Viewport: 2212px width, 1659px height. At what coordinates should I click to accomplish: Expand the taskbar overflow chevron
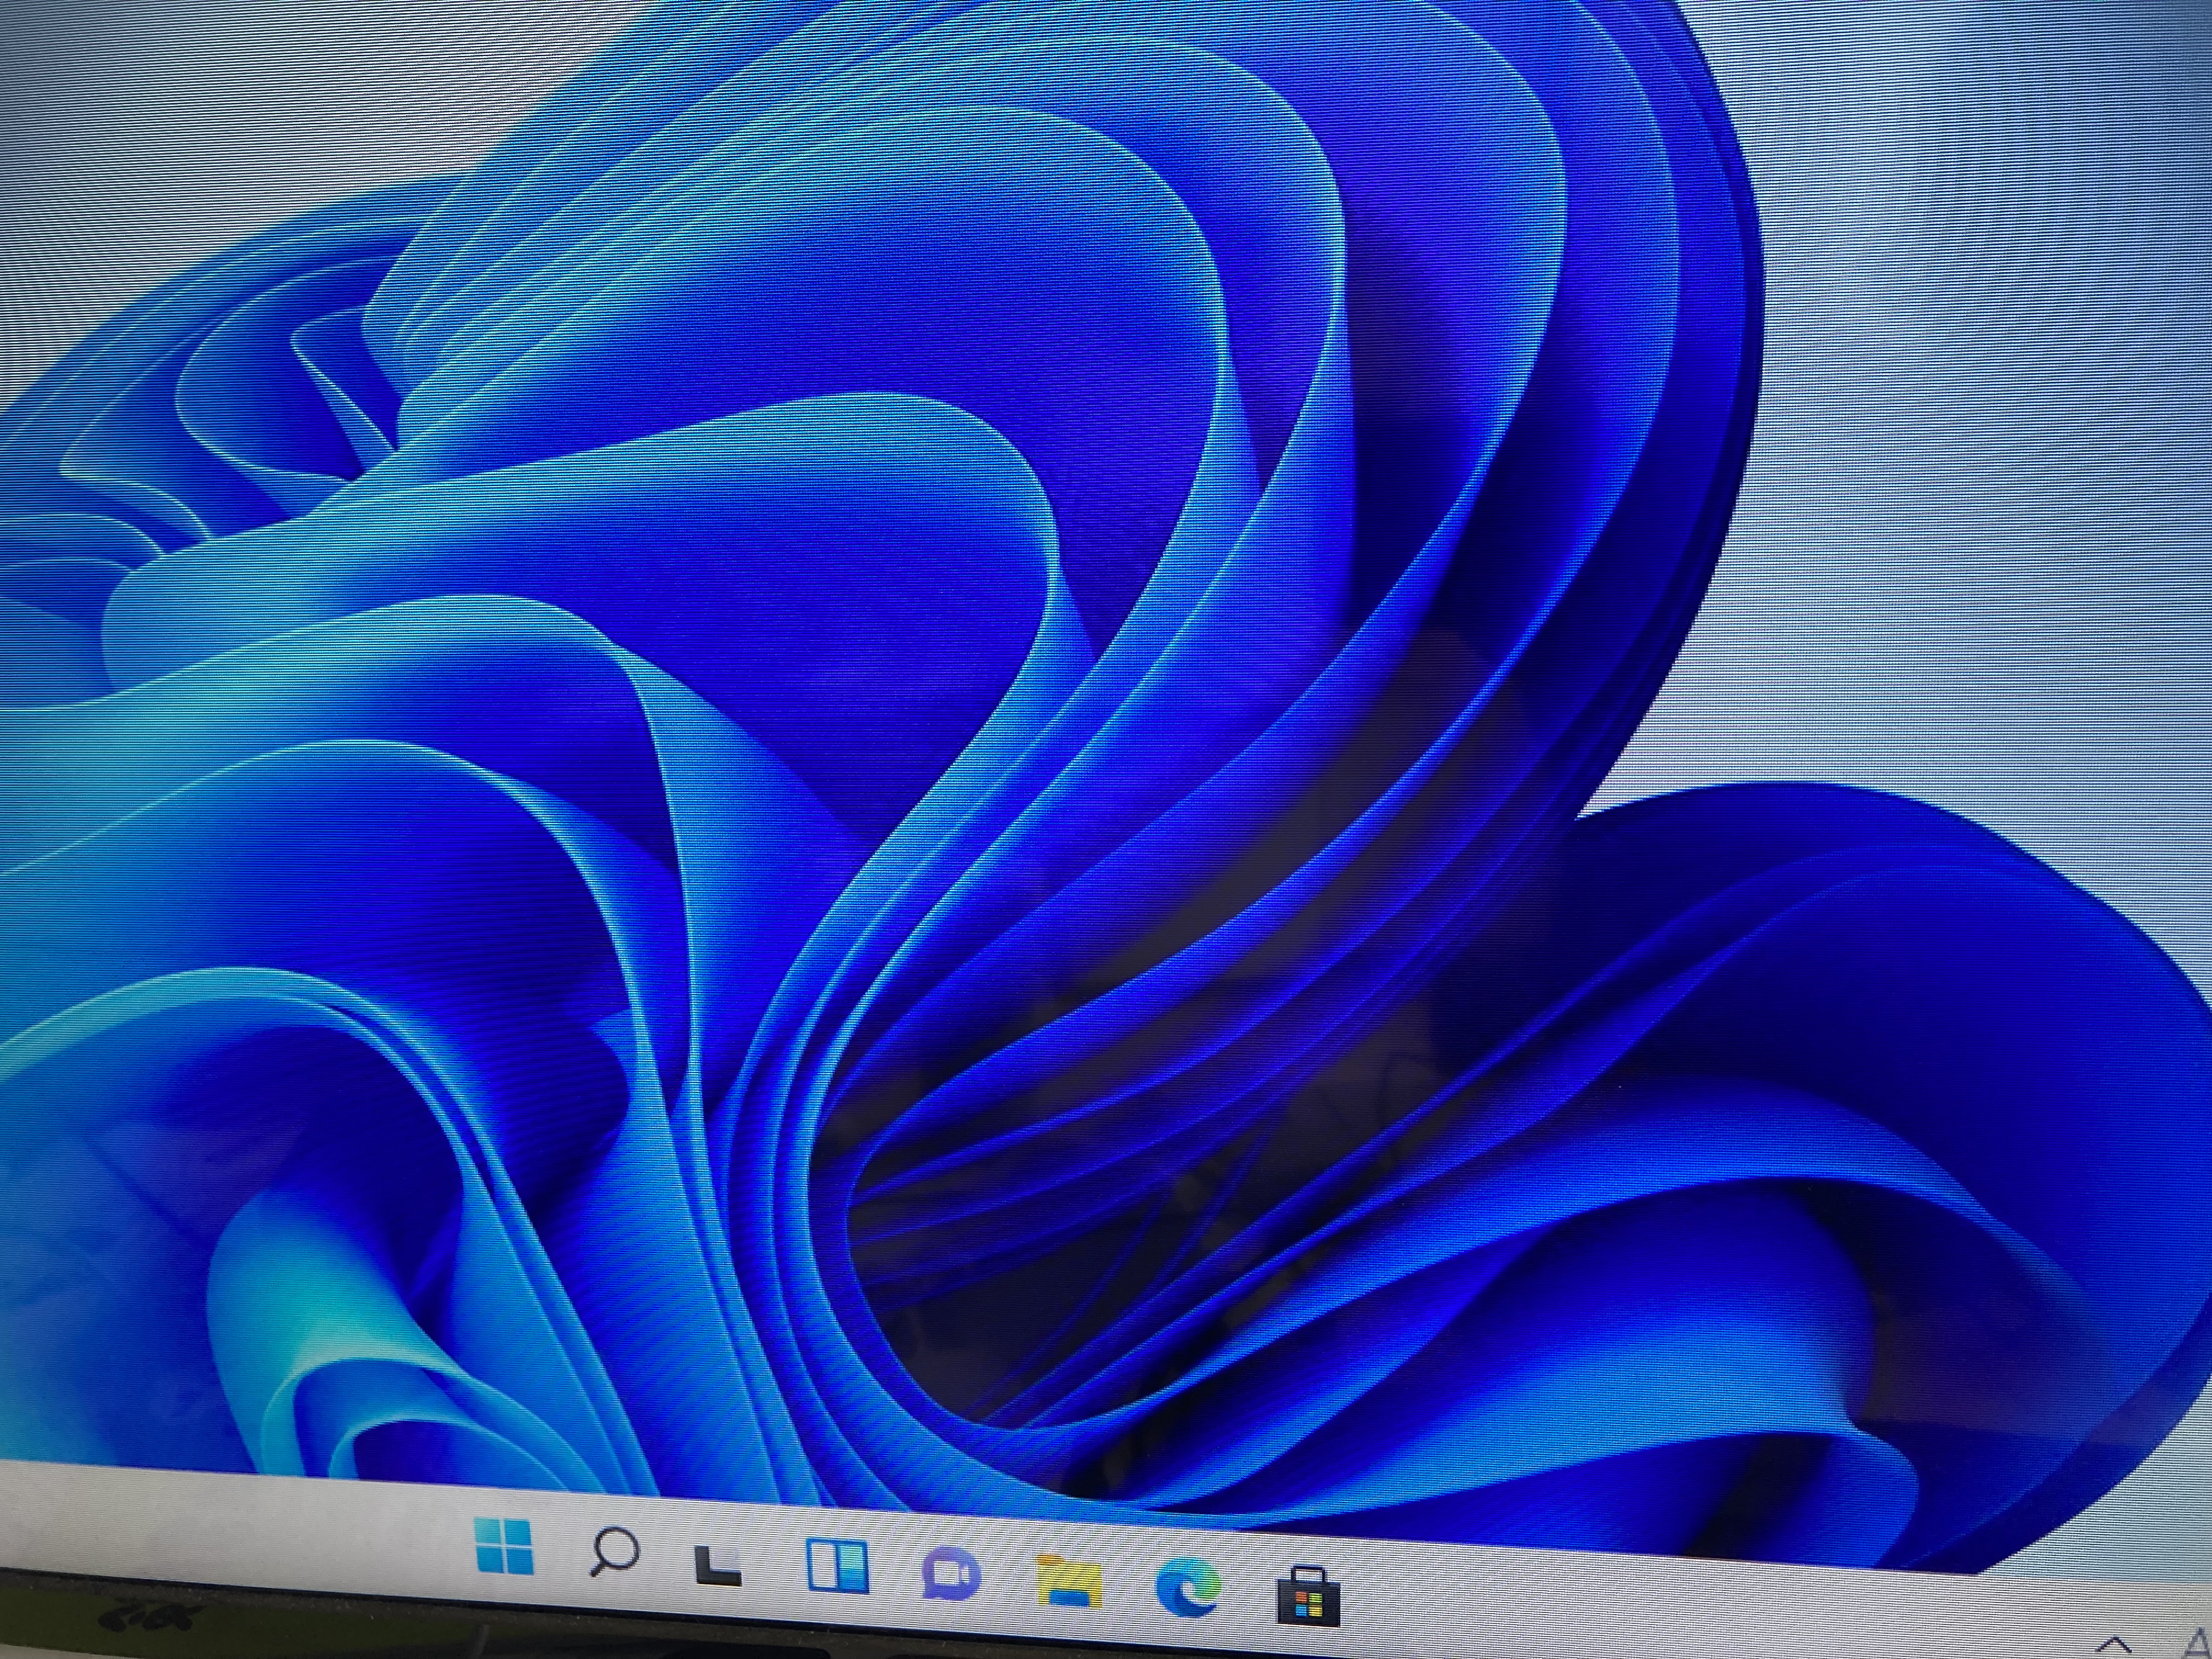pyautogui.click(x=2115, y=1645)
